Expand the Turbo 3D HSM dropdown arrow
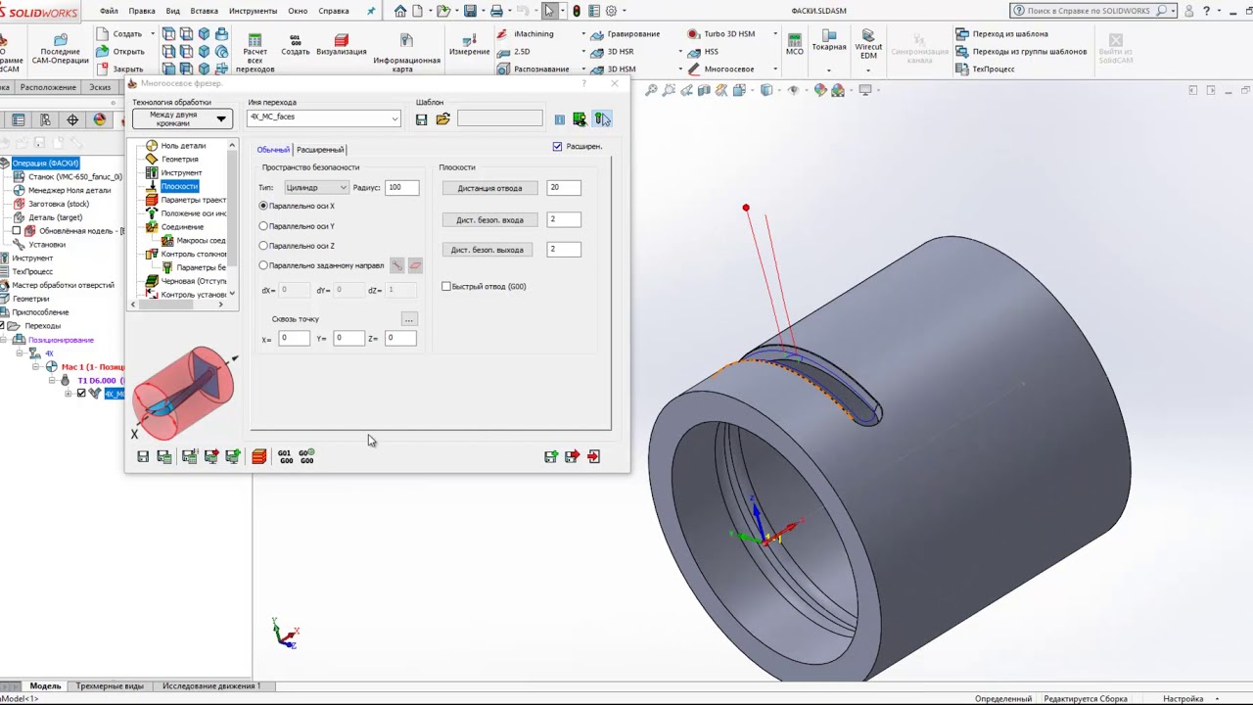This screenshot has height=705, width=1253. coord(774,34)
